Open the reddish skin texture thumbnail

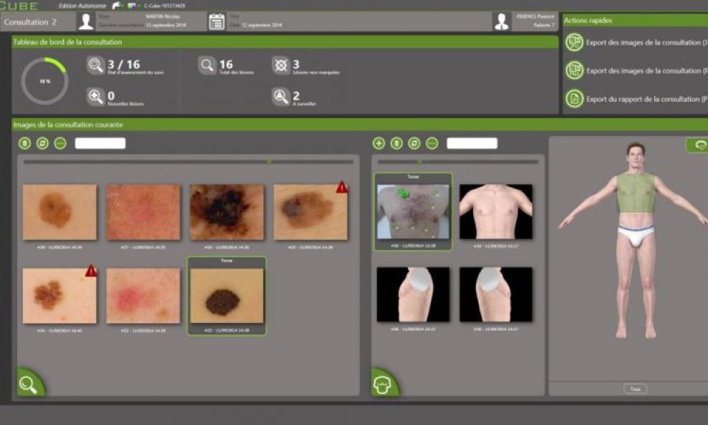[x=143, y=212]
